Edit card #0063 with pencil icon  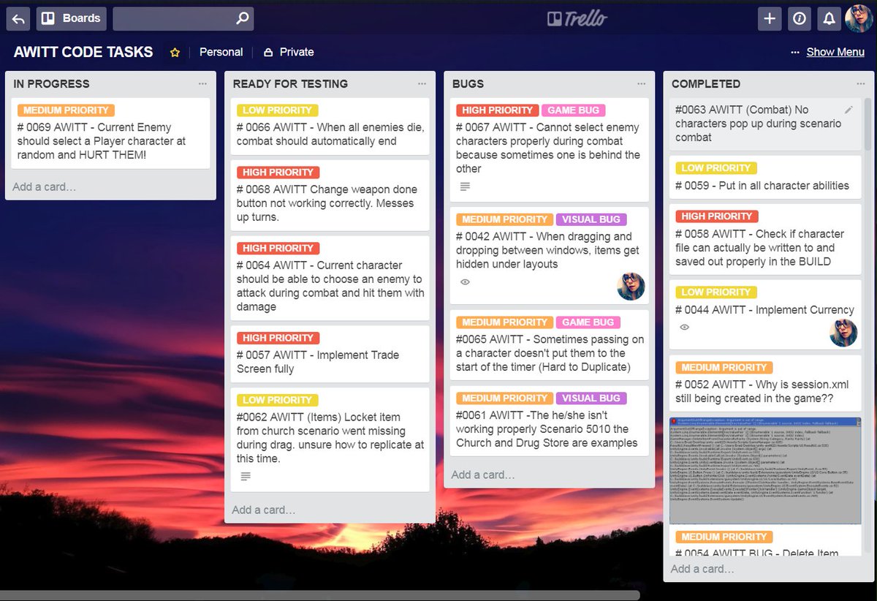coord(848,110)
